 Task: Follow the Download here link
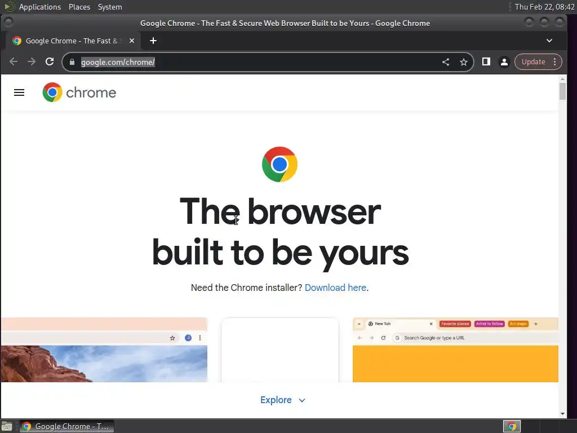coord(336,288)
